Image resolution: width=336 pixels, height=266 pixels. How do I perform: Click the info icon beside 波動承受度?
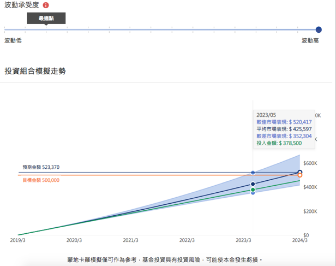click(x=46, y=5)
